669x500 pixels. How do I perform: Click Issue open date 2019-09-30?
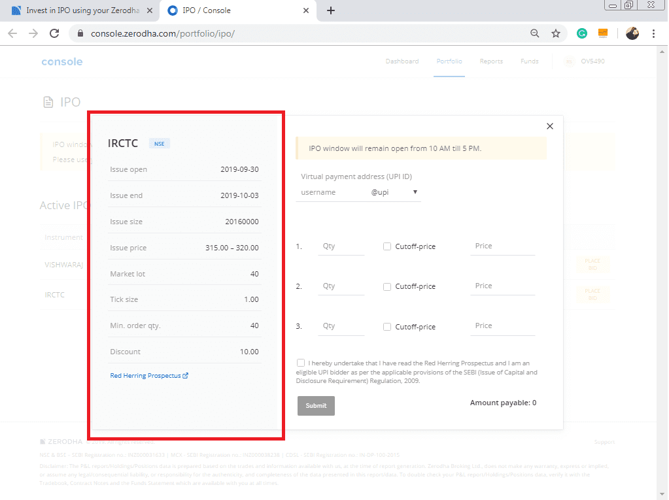pos(240,169)
